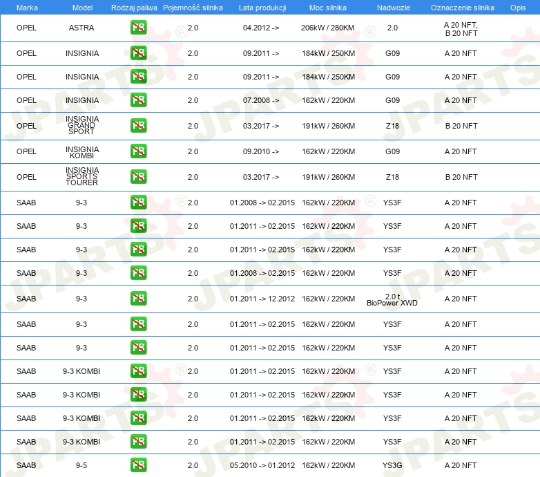Click 191kW / 260KM in the Sports Tourer row

328,177
